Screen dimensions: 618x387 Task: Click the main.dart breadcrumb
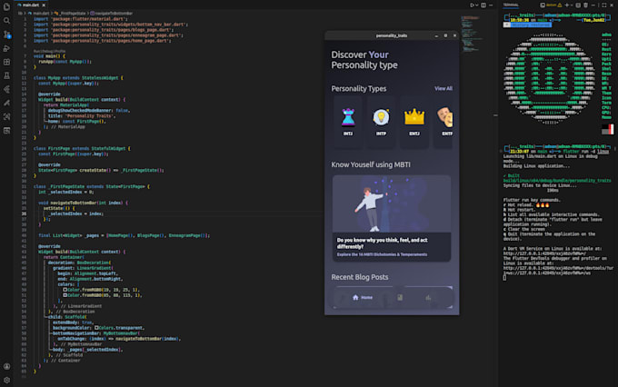pyautogui.click(x=39, y=14)
